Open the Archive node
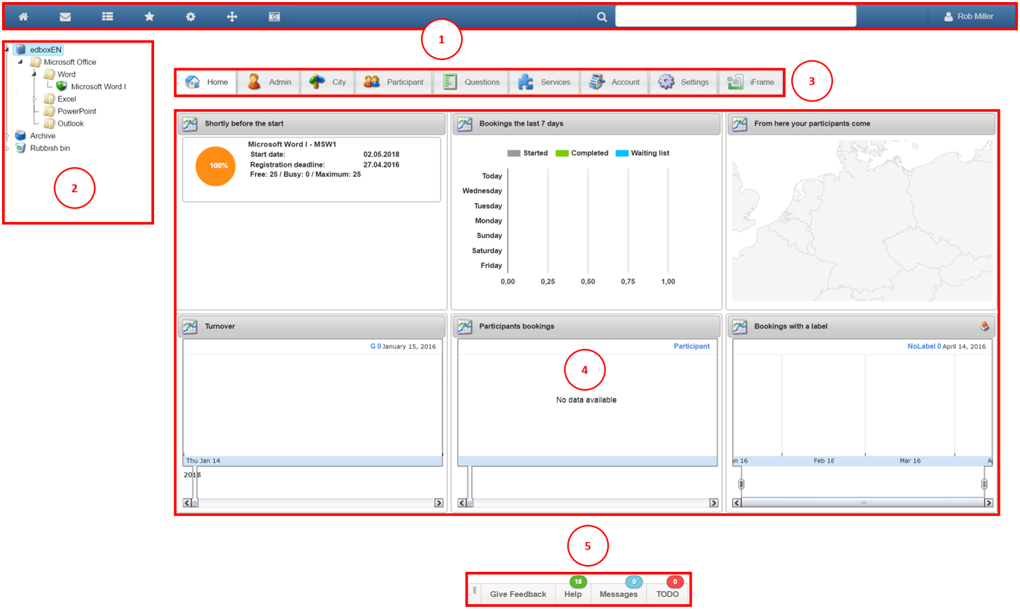This screenshot has height=611, width=1020. (43, 136)
